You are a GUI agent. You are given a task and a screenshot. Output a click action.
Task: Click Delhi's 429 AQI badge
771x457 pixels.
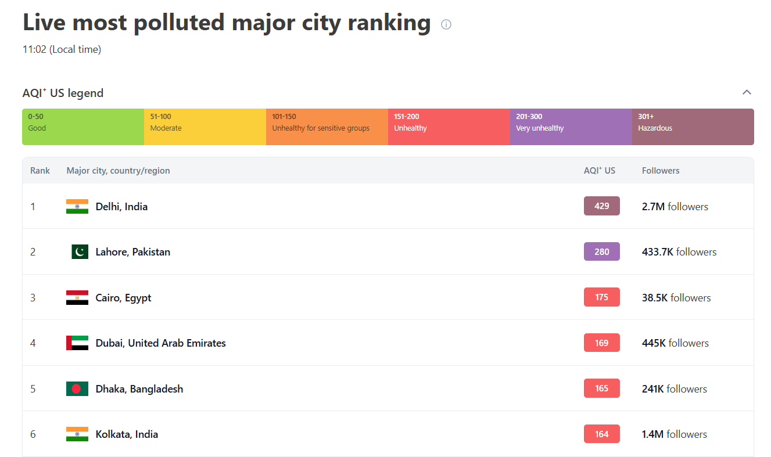(x=601, y=206)
